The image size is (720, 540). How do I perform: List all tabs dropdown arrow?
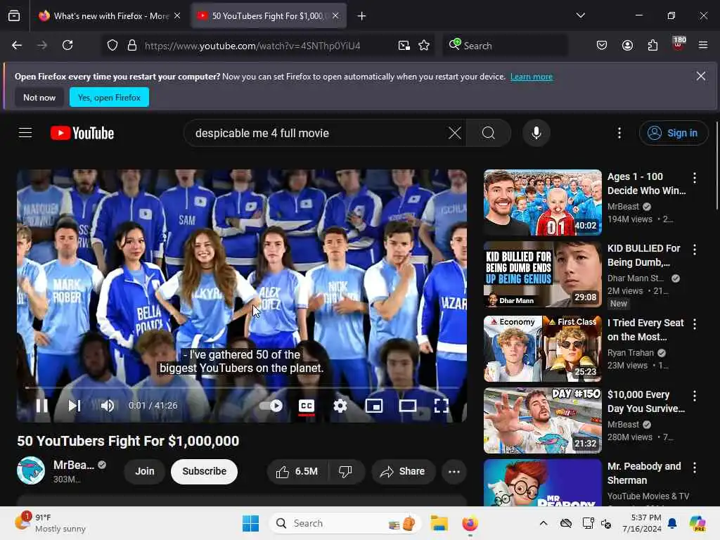tap(580, 15)
